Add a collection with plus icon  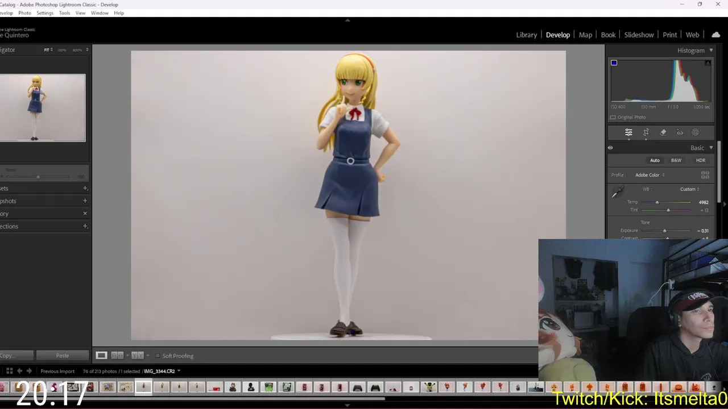click(x=85, y=226)
